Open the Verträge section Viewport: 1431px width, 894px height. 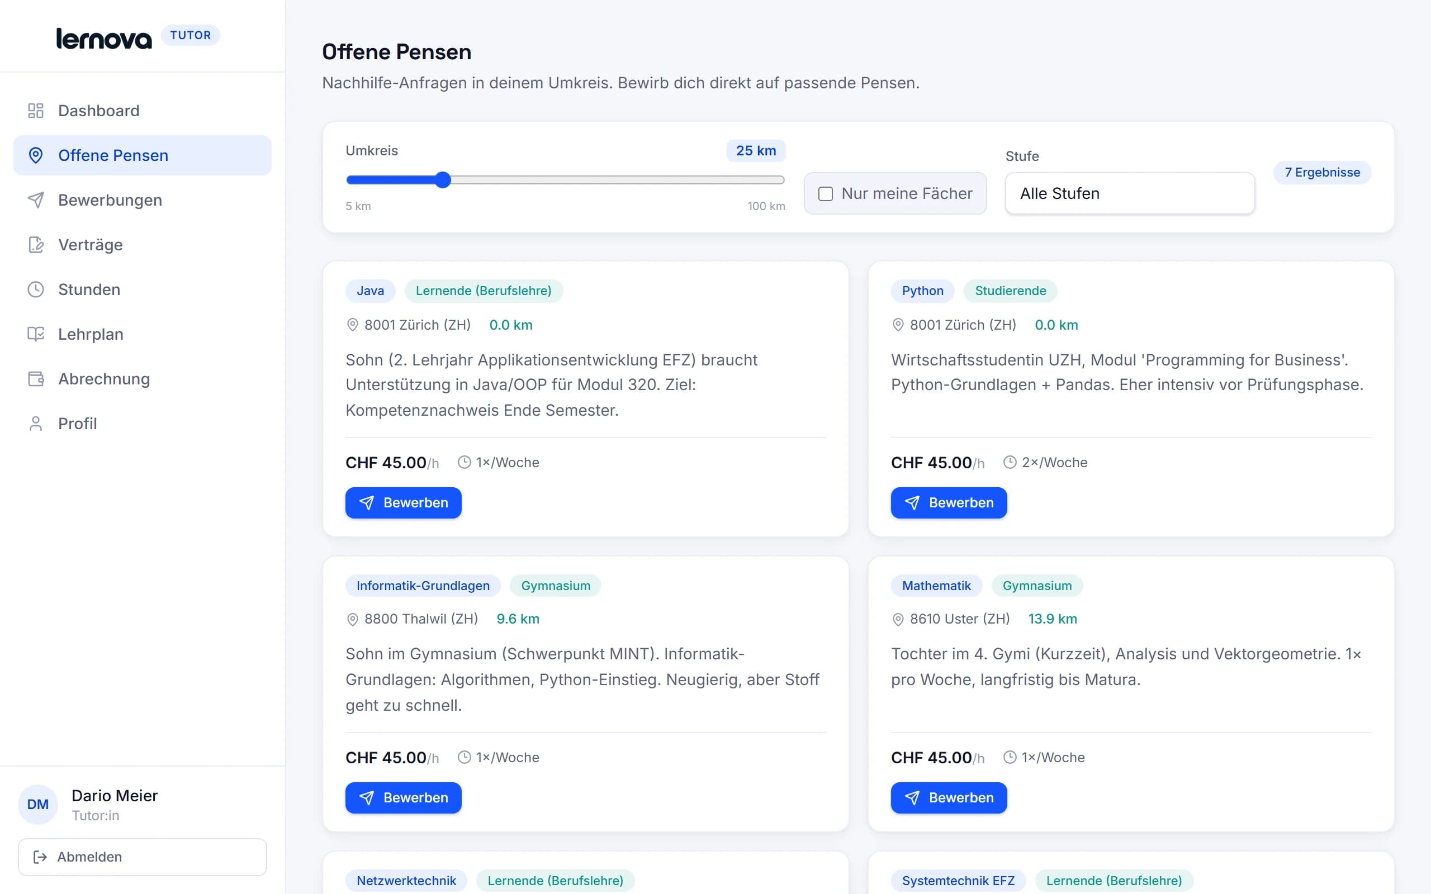point(143,245)
